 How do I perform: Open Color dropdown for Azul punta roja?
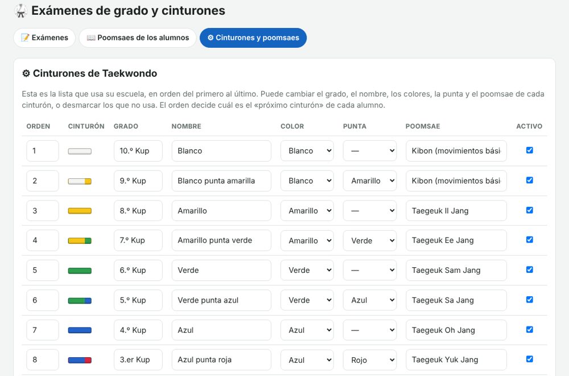307,360
